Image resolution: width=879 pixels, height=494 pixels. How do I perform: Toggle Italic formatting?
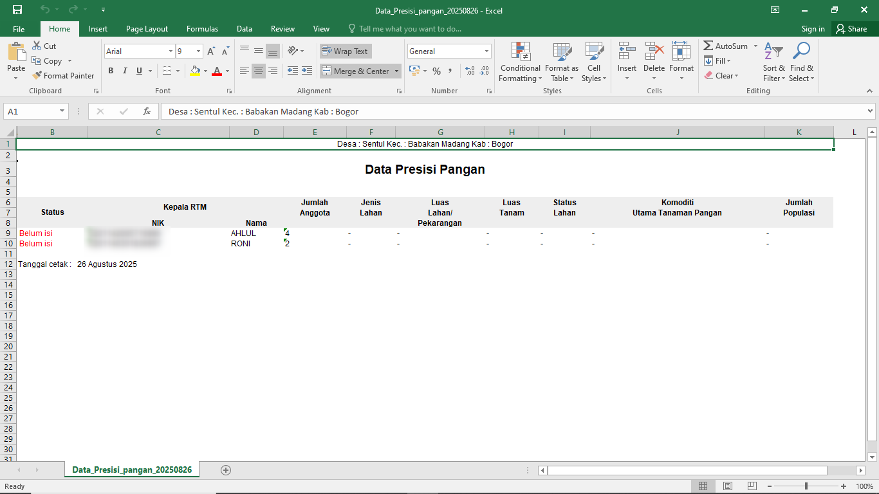(124, 71)
